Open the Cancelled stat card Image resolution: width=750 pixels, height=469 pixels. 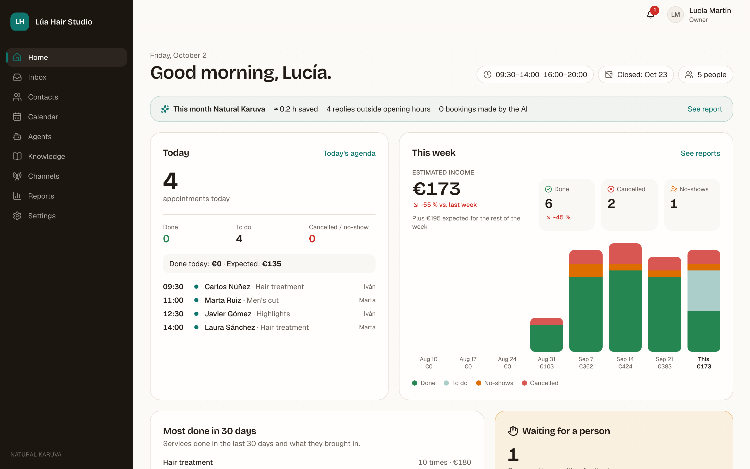(x=629, y=205)
